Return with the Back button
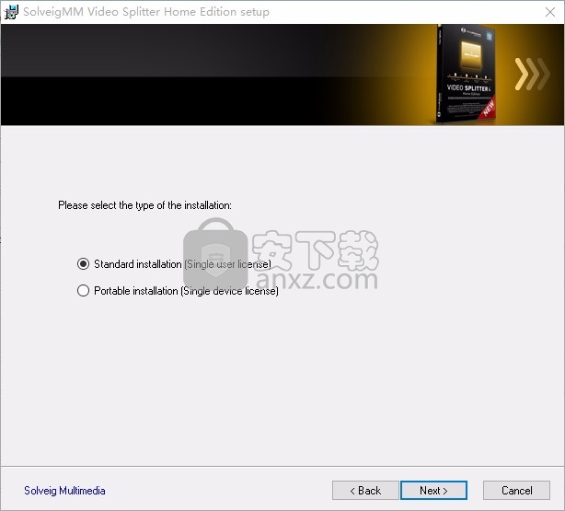565x511 pixels. (365, 491)
